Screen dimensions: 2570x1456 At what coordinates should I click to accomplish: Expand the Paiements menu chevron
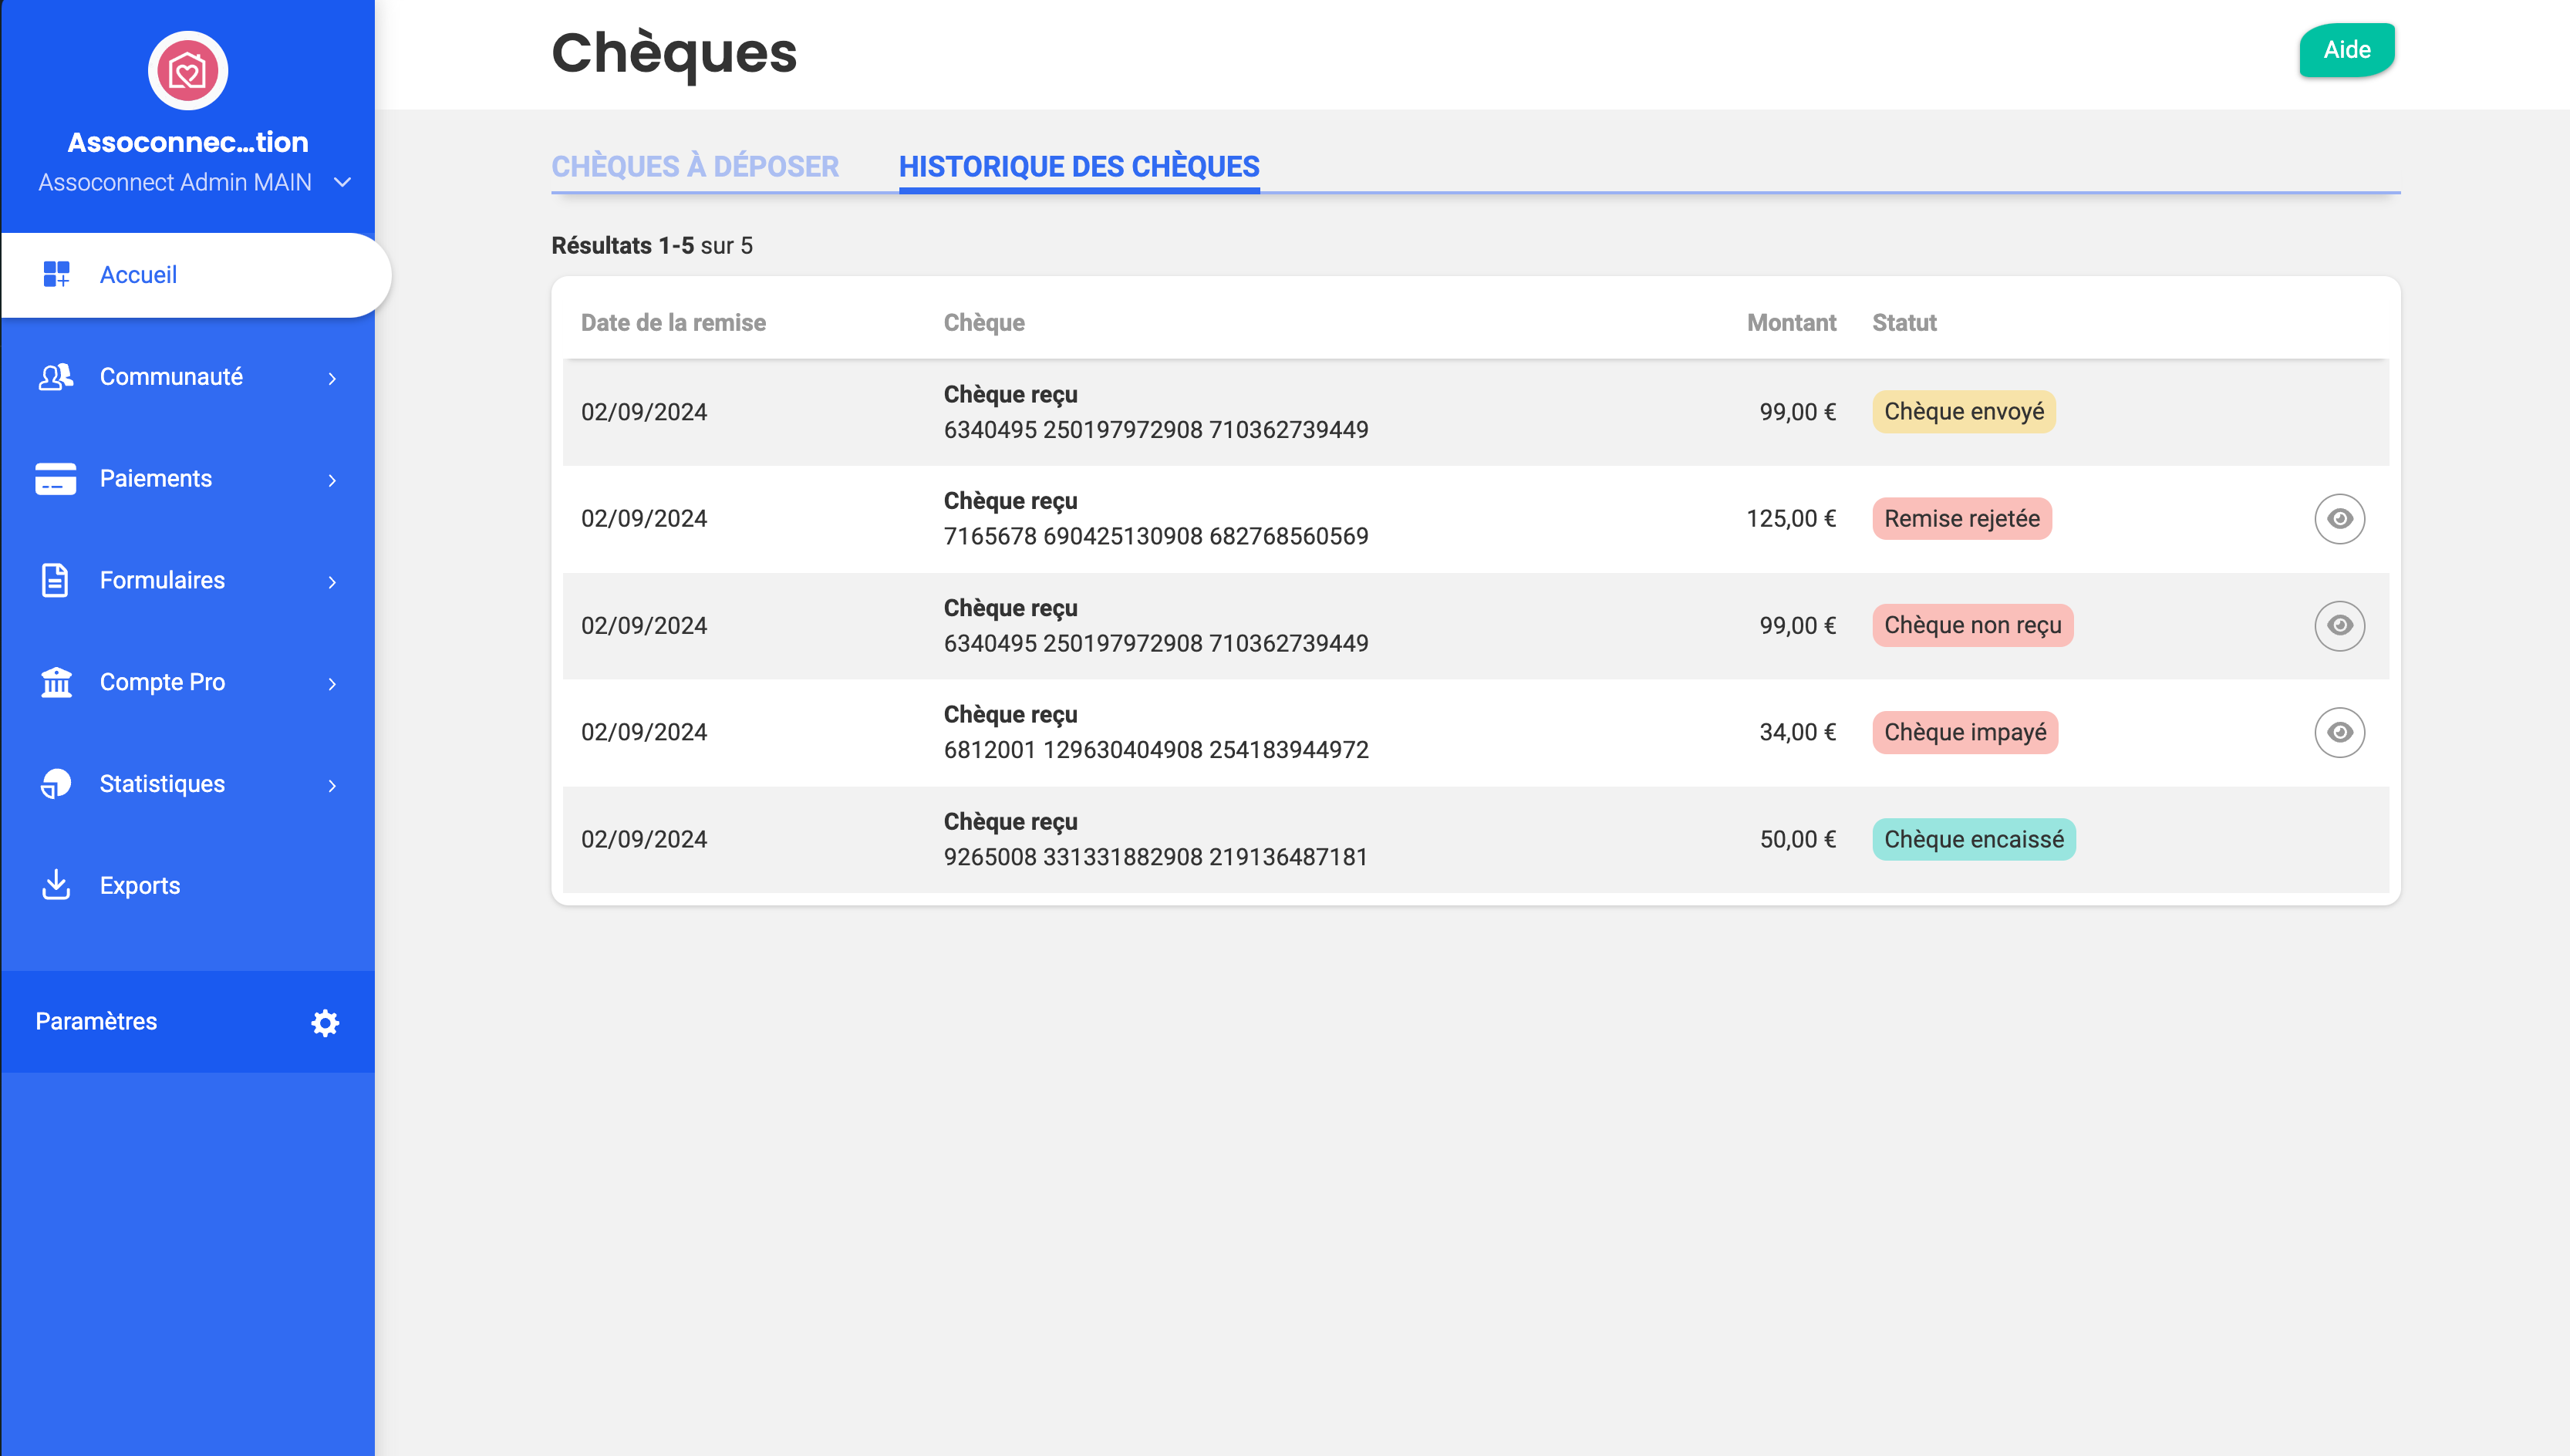(x=332, y=480)
